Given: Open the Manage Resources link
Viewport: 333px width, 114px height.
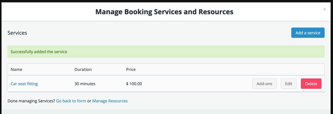Looking at the screenshot, I should [x=110, y=101].
